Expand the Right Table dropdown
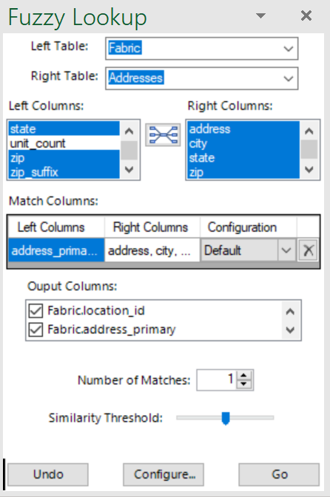Viewport: 330px width, 497px height. 289,78
